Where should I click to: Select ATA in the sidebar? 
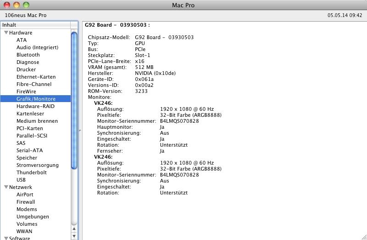[x=22, y=40]
